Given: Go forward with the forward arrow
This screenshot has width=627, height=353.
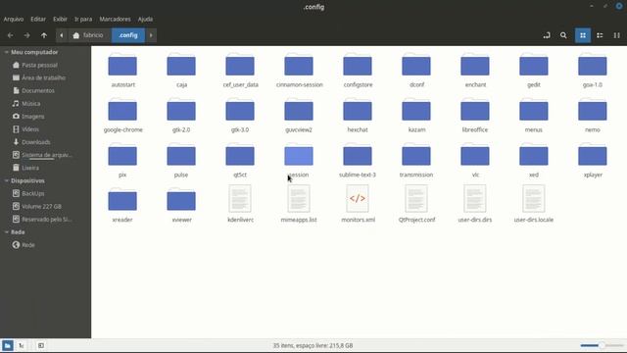Looking at the screenshot, I should click(x=26, y=35).
